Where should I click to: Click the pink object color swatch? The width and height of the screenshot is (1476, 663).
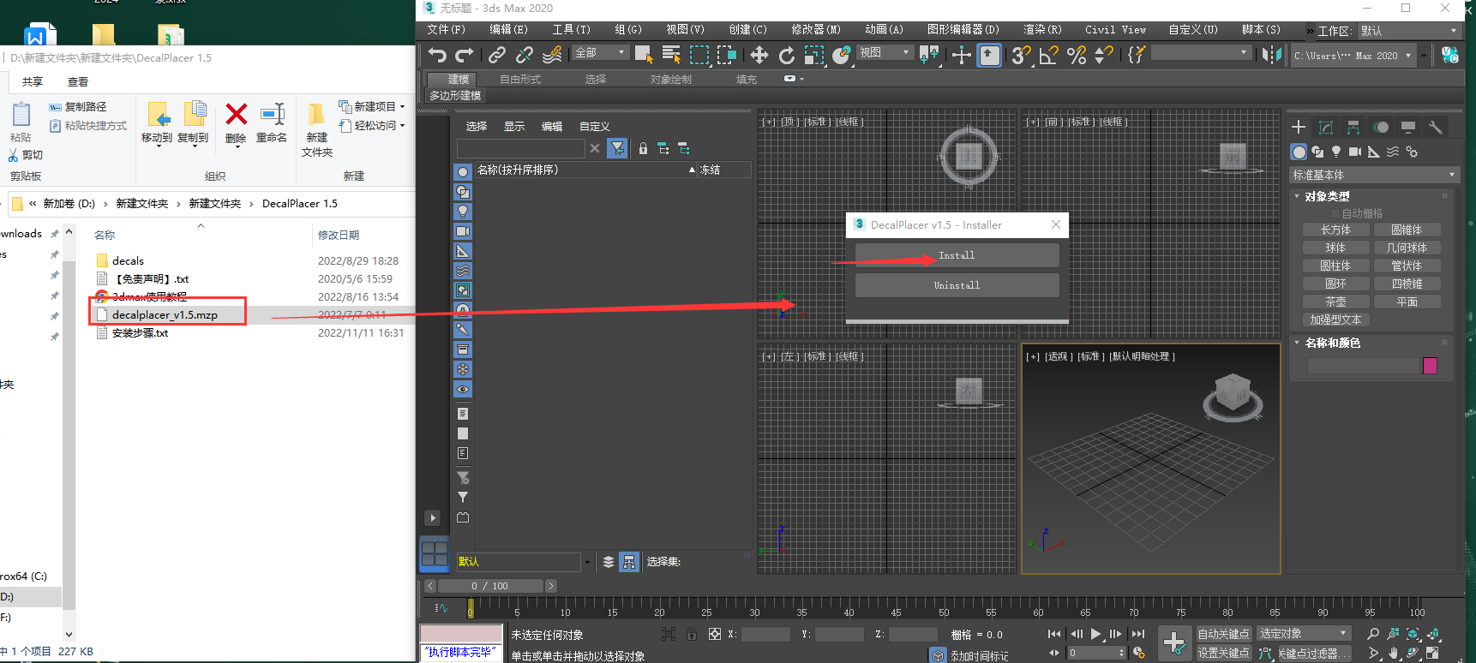coord(1430,366)
